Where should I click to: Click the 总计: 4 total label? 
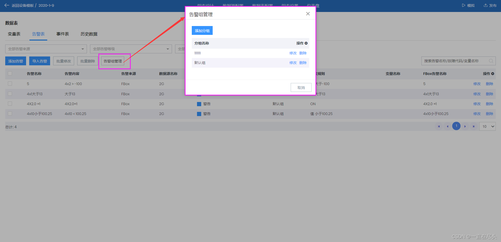[11, 127]
